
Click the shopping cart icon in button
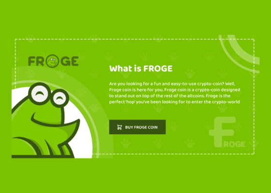click(120, 127)
